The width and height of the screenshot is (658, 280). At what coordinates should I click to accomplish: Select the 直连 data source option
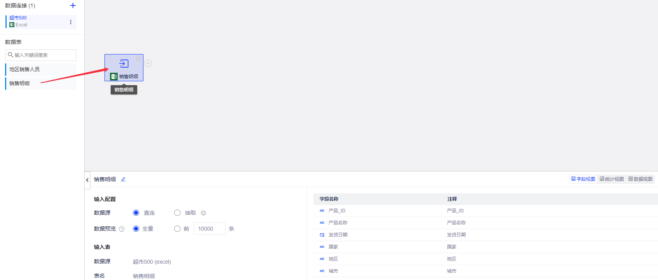click(x=136, y=213)
